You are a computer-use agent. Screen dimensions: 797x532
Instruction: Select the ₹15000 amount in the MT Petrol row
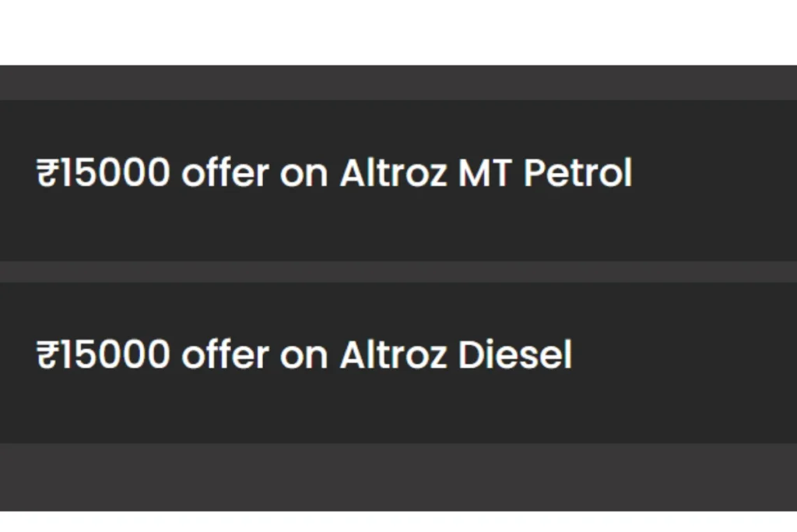pos(104,172)
